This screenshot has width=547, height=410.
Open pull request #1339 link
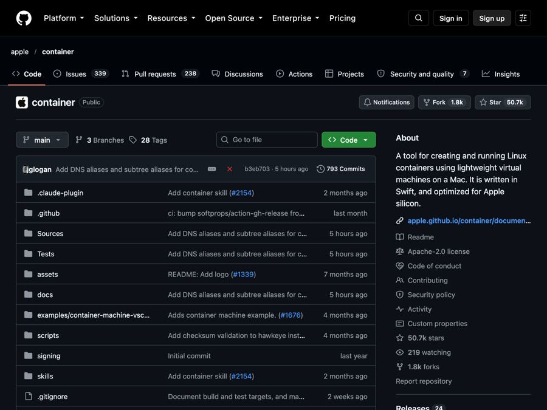pos(243,275)
